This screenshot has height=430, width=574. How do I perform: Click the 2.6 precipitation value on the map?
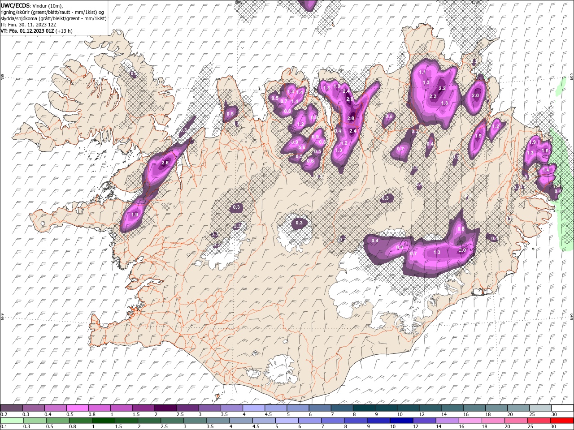point(165,163)
